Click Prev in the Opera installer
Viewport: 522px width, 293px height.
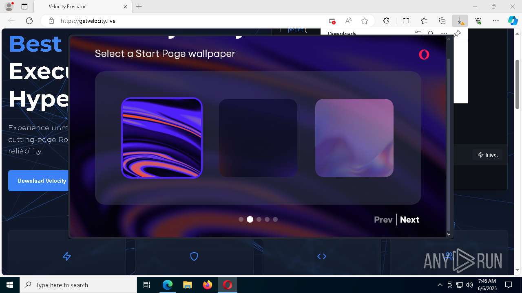[x=383, y=220]
